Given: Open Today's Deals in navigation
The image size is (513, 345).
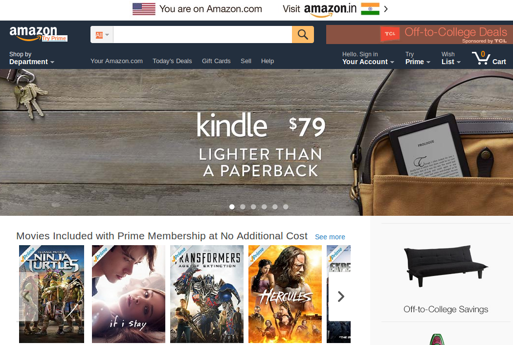Looking at the screenshot, I should [172, 61].
